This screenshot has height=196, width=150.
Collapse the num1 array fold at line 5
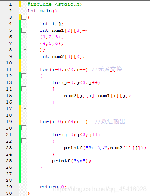point(24,30)
